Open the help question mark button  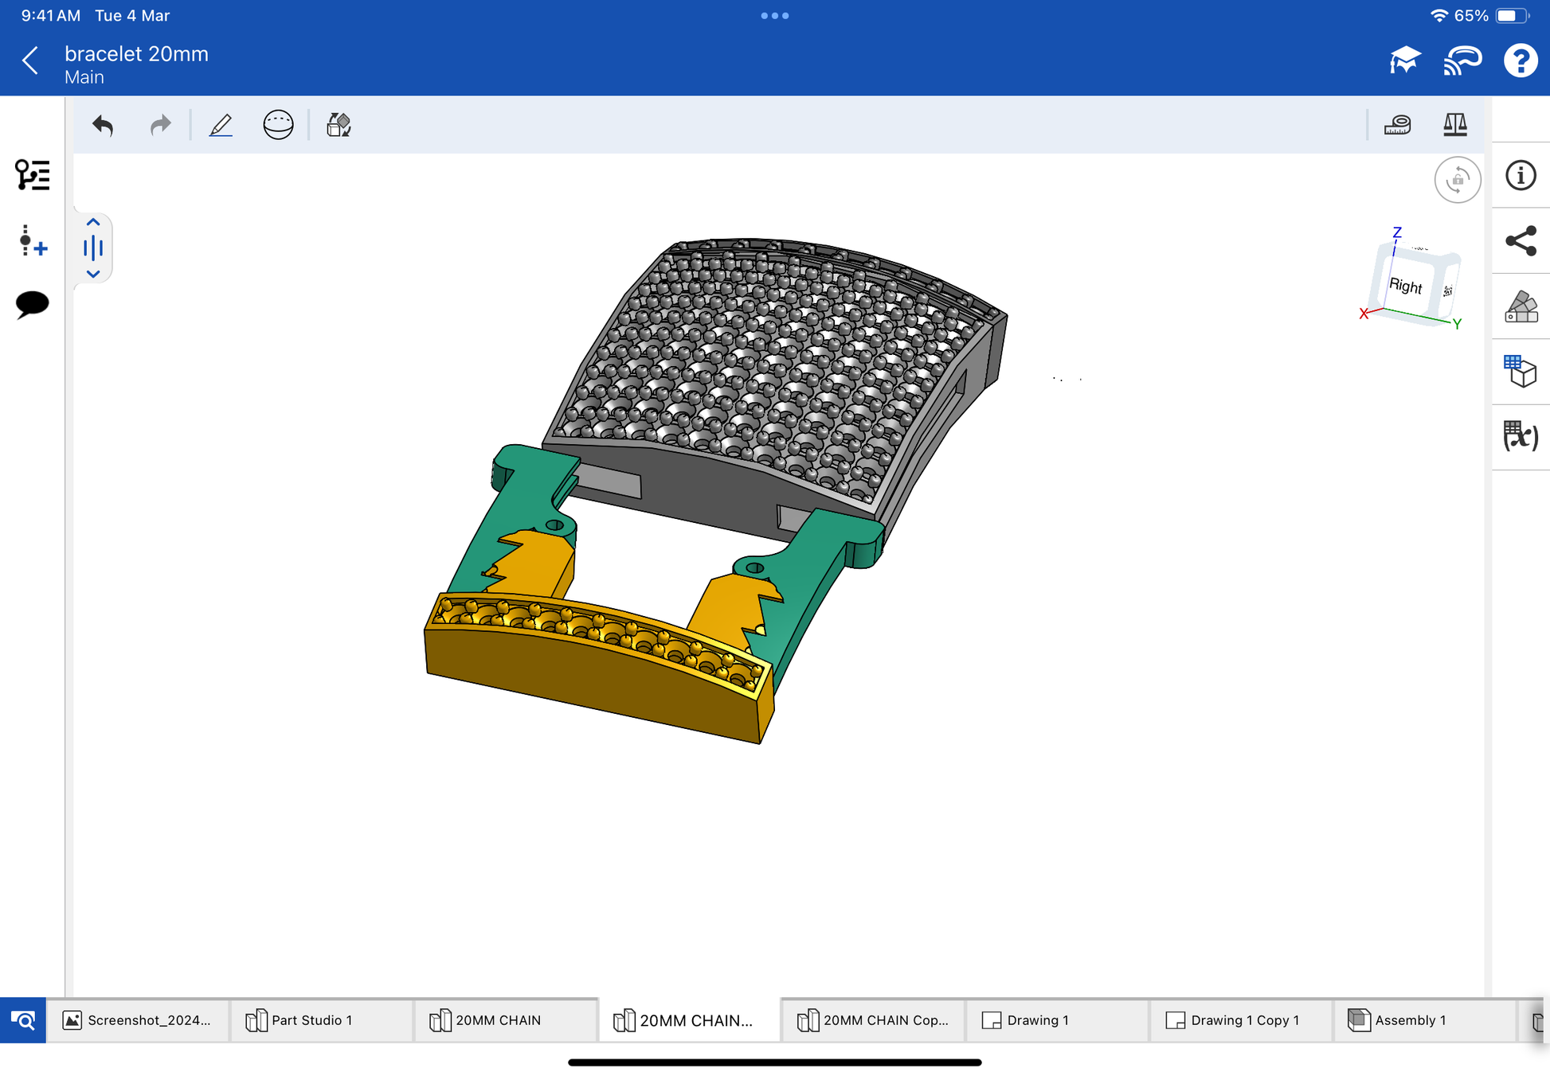(x=1520, y=60)
